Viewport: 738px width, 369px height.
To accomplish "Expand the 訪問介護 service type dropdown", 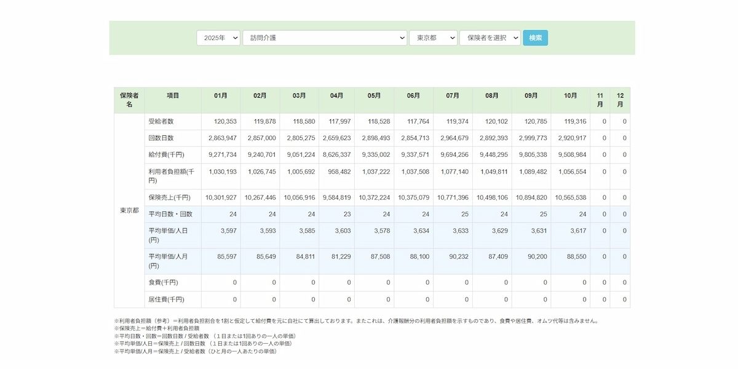I will coord(324,38).
